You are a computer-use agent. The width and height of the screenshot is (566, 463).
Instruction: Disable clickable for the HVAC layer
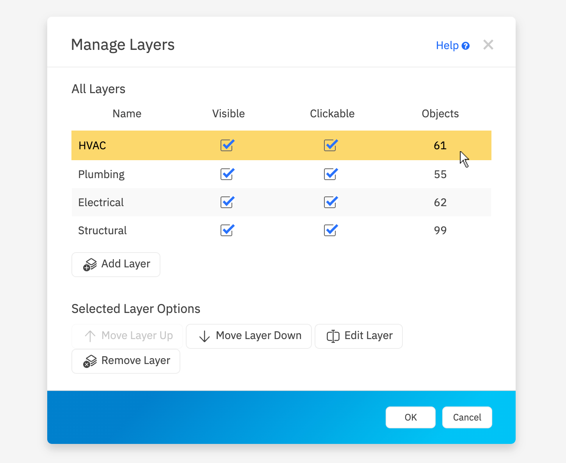click(331, 145)
